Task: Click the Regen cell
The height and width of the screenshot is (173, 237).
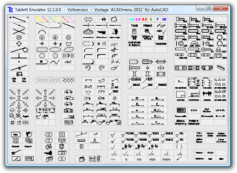Action: pos(26,116)
